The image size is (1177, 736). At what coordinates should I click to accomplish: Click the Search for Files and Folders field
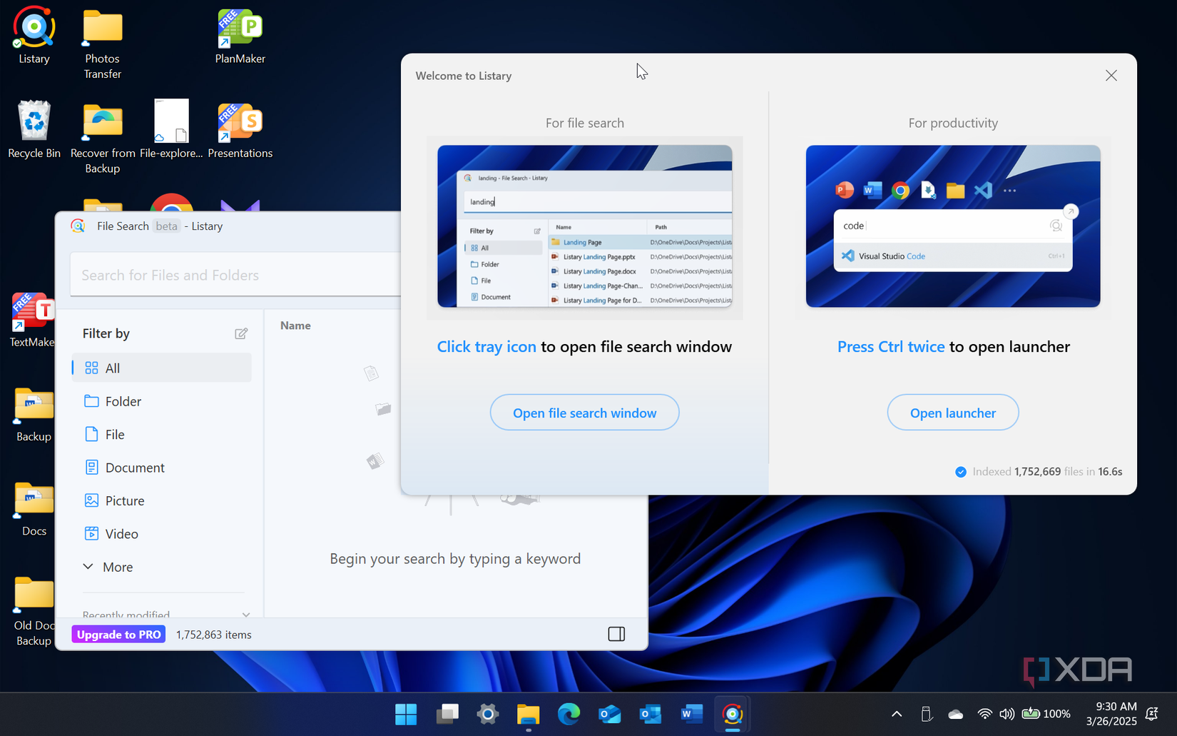tap(235, 274)
